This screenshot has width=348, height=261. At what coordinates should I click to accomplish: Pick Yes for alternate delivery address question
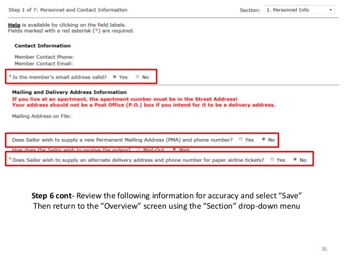point(272,160)
